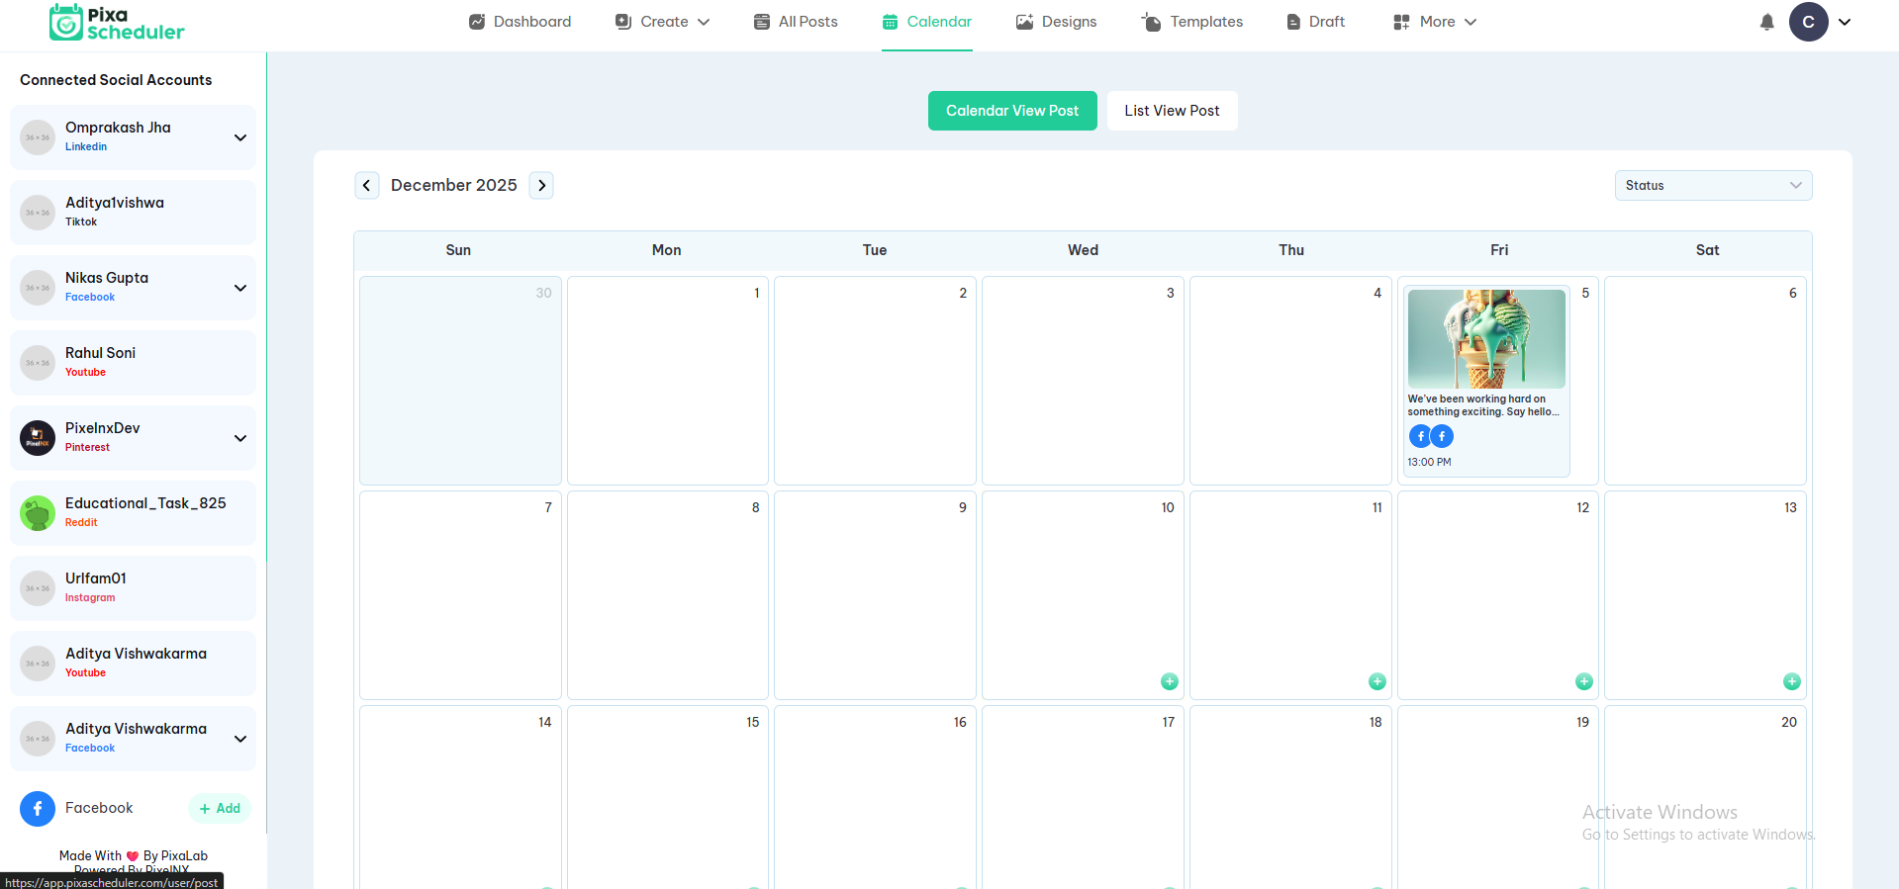Click the More grid icon

tap(1401, 22)
